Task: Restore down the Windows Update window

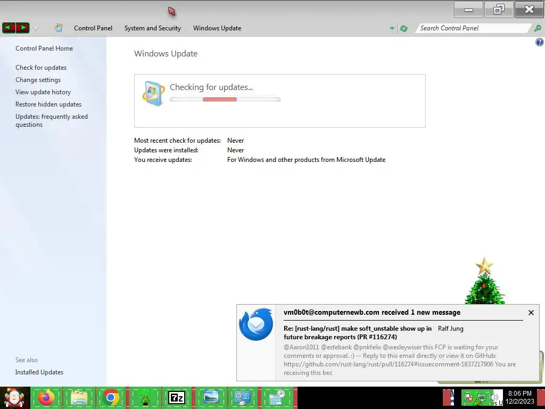Action: point(498,10)
